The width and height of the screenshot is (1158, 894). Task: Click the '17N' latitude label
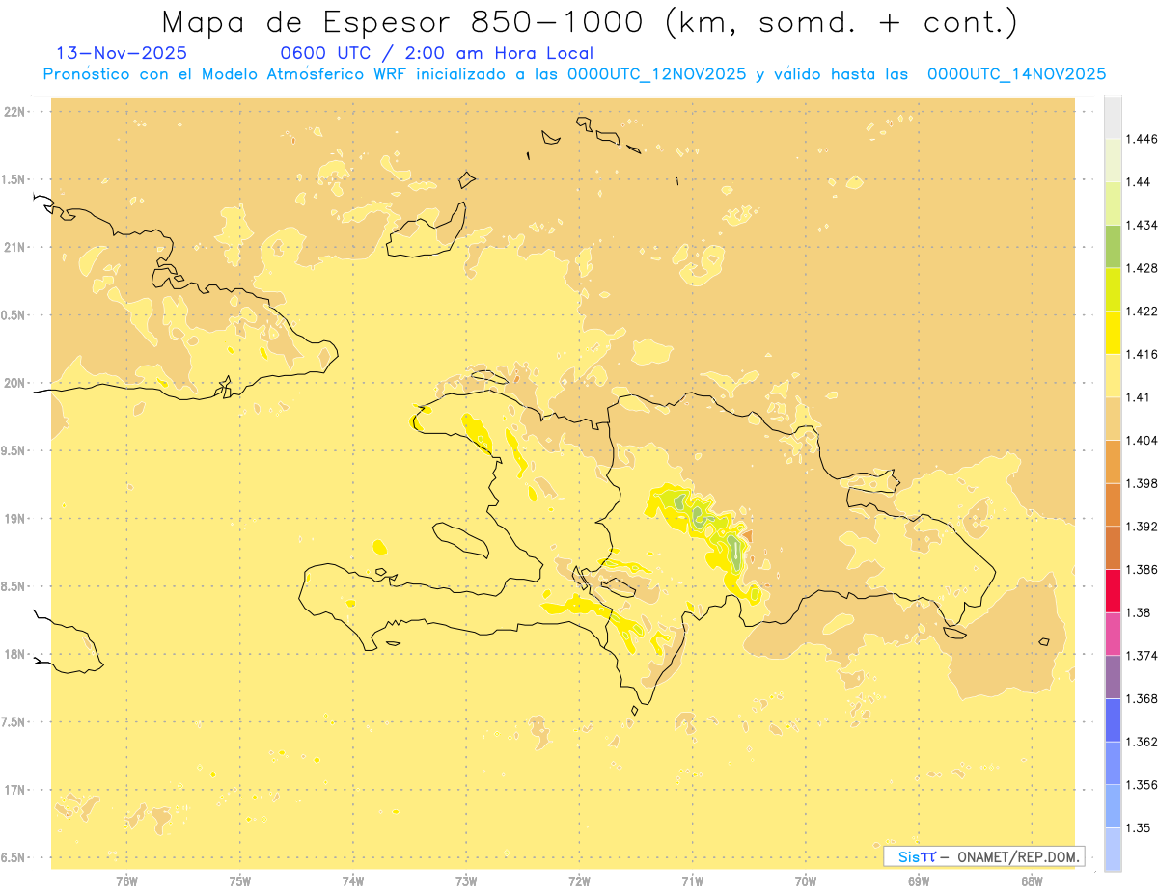(15, 790)
